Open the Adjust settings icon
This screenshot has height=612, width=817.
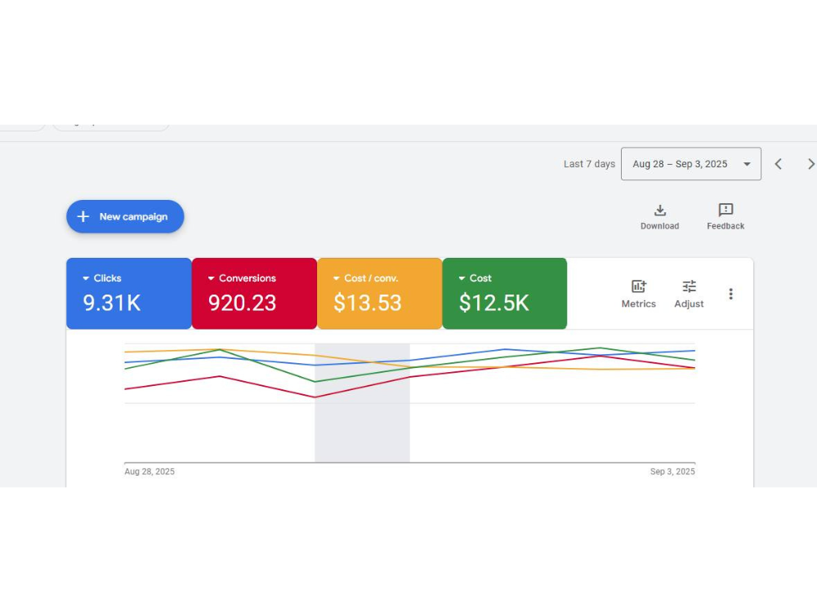click(689, 287)
